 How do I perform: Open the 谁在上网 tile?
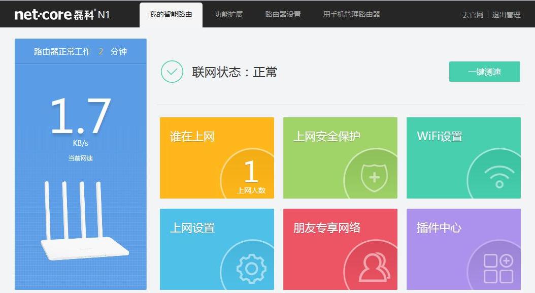click(x=217, y=157)
